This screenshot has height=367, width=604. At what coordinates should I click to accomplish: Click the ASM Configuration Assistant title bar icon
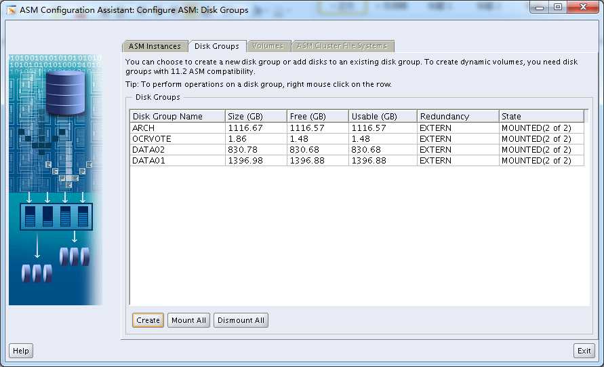point(12,9)
